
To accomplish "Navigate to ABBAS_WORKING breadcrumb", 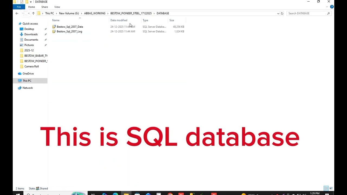I will click(95, 13).
